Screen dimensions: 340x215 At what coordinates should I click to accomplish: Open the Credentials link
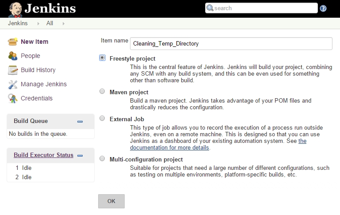[37, 98]
